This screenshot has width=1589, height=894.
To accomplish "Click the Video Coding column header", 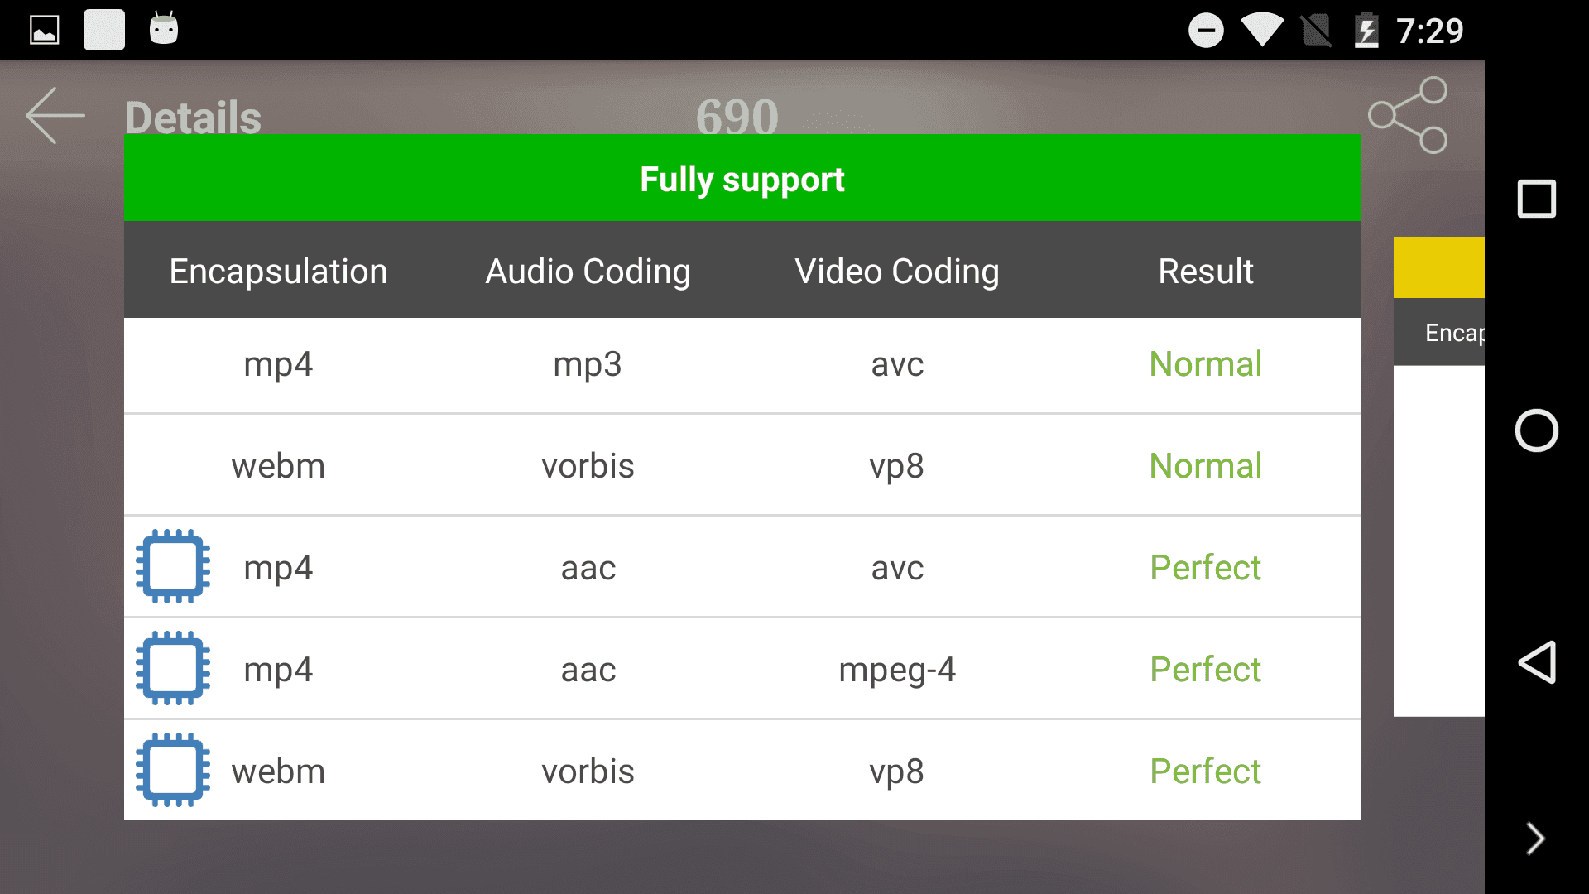I will [x=897, y=272].
